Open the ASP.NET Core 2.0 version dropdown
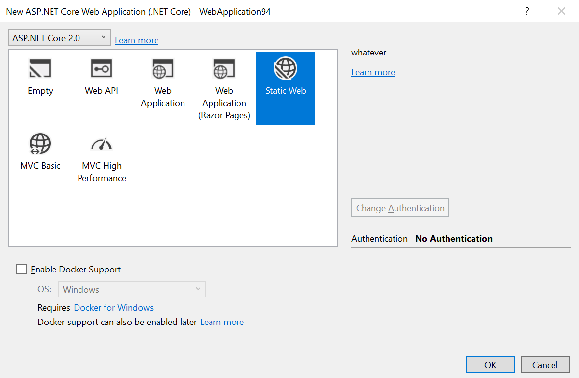The height and width of the screenshot is (378, 579). (59, 38)
